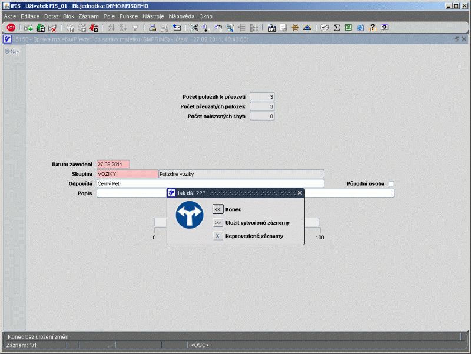The height and width of the screenshot is (354, 471).
Task: Click the X Neprovedené záznamy button
Action: pos(218,236)
